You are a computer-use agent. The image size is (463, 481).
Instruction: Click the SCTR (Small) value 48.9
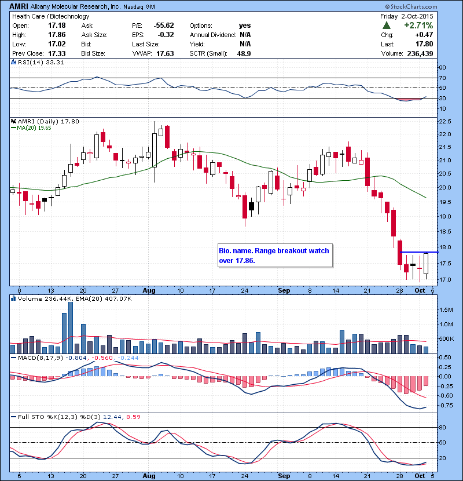(x=244, y=53)
